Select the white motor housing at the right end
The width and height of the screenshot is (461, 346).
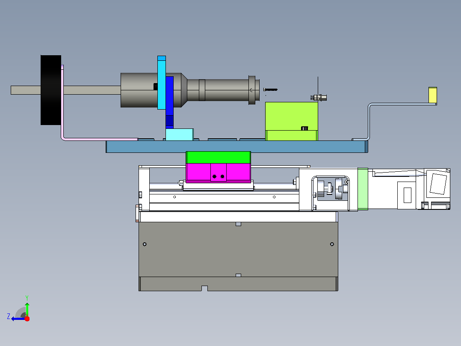tap(409, 189)
